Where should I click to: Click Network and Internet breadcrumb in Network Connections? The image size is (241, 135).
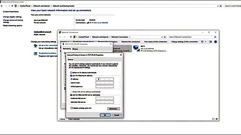pos(100,37)
